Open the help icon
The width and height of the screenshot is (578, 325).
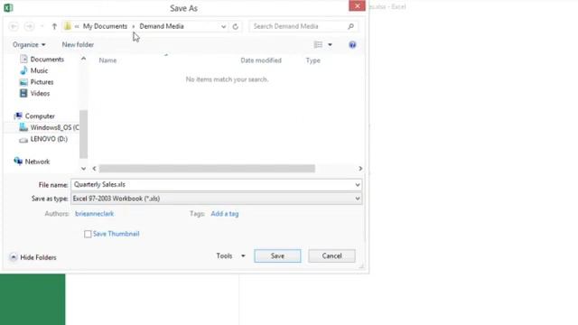352,45
